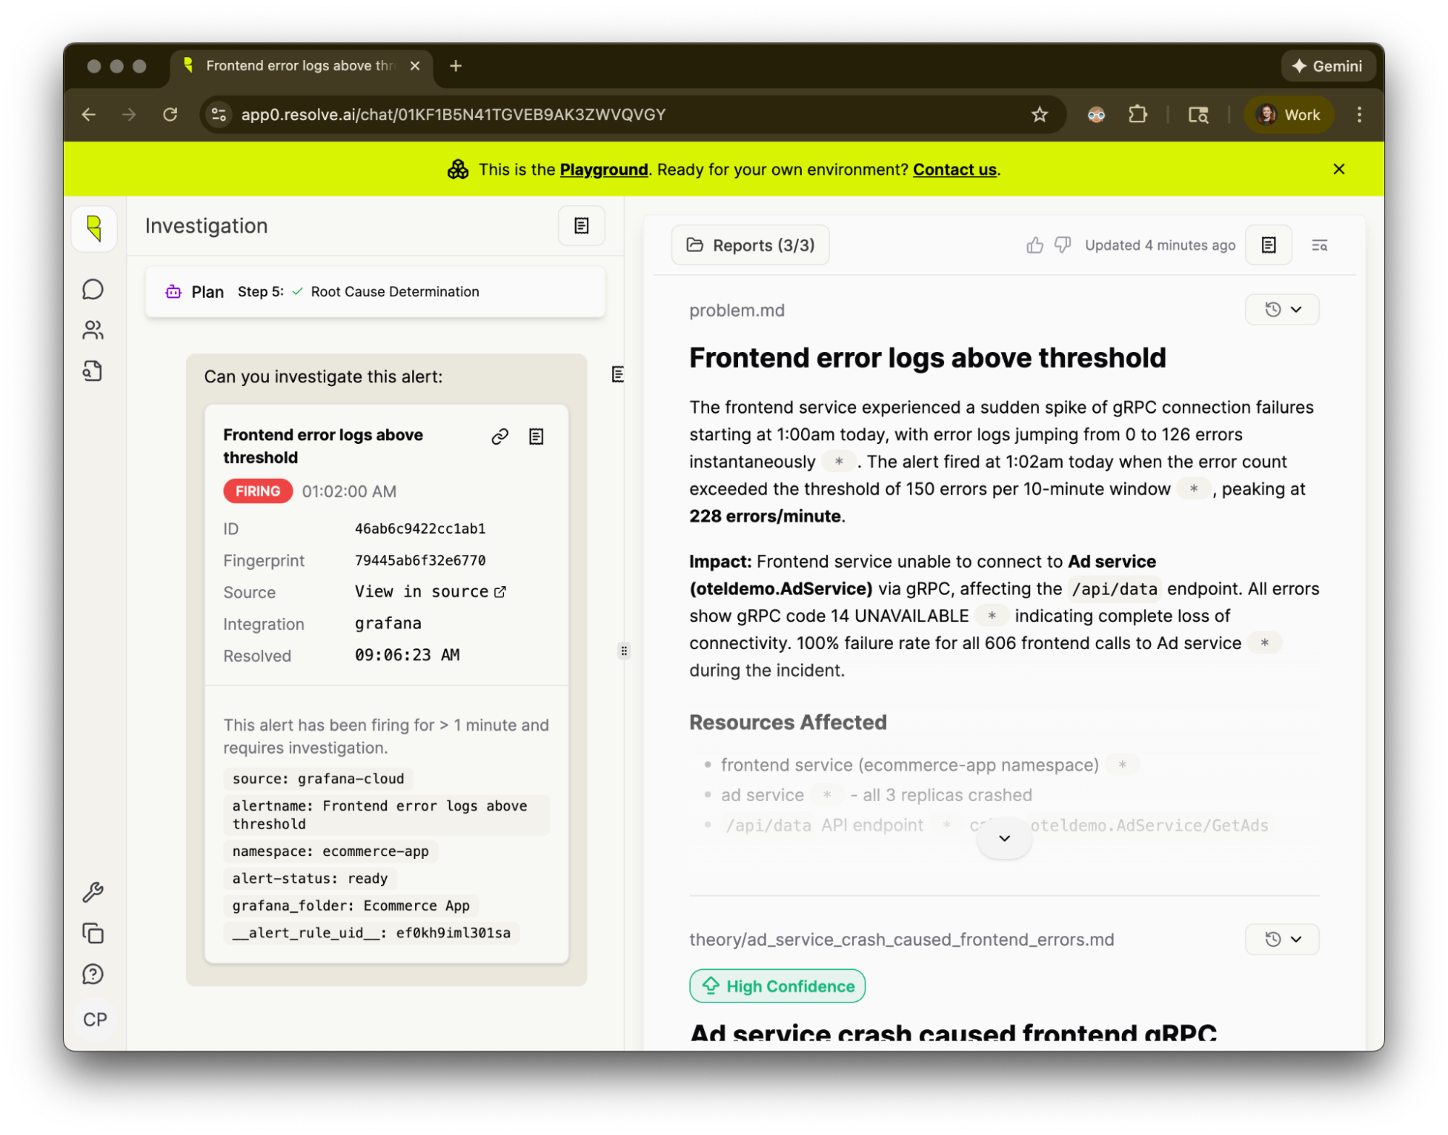Click the Gemini button

[x=1327, y=66]
